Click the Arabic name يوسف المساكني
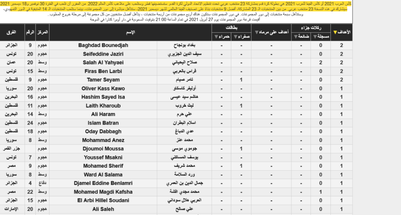 coord(184,158)
